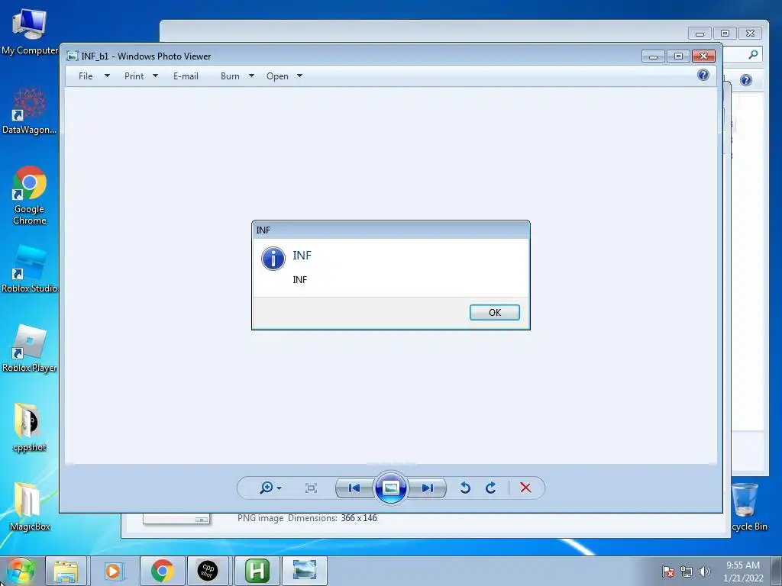
Task: Select the thumbnail in Explorer details pane
Action: 176,519
